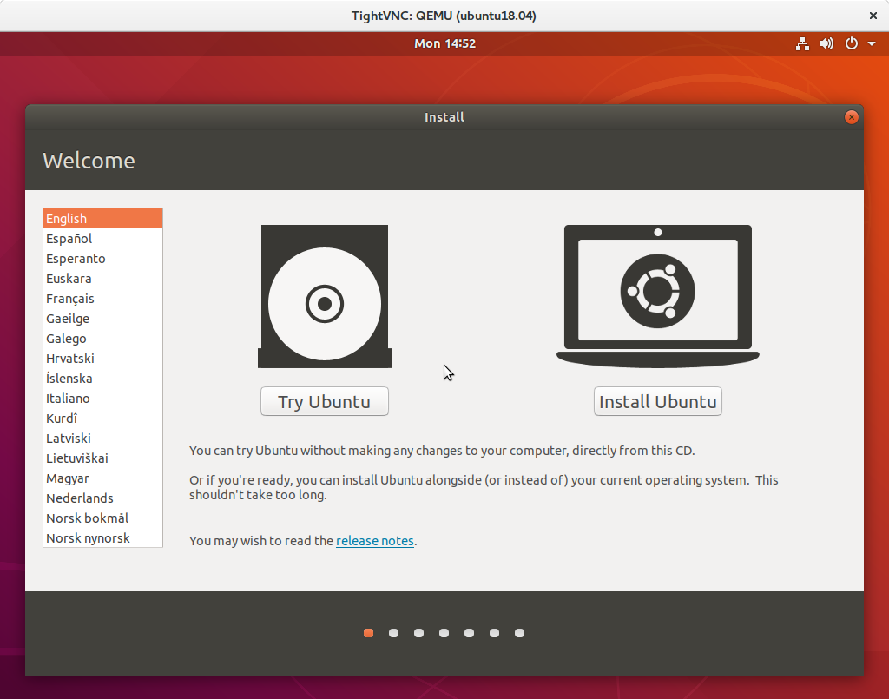Select Español language
The width and height of the screenshot is (889, 699).
(102, 239)
